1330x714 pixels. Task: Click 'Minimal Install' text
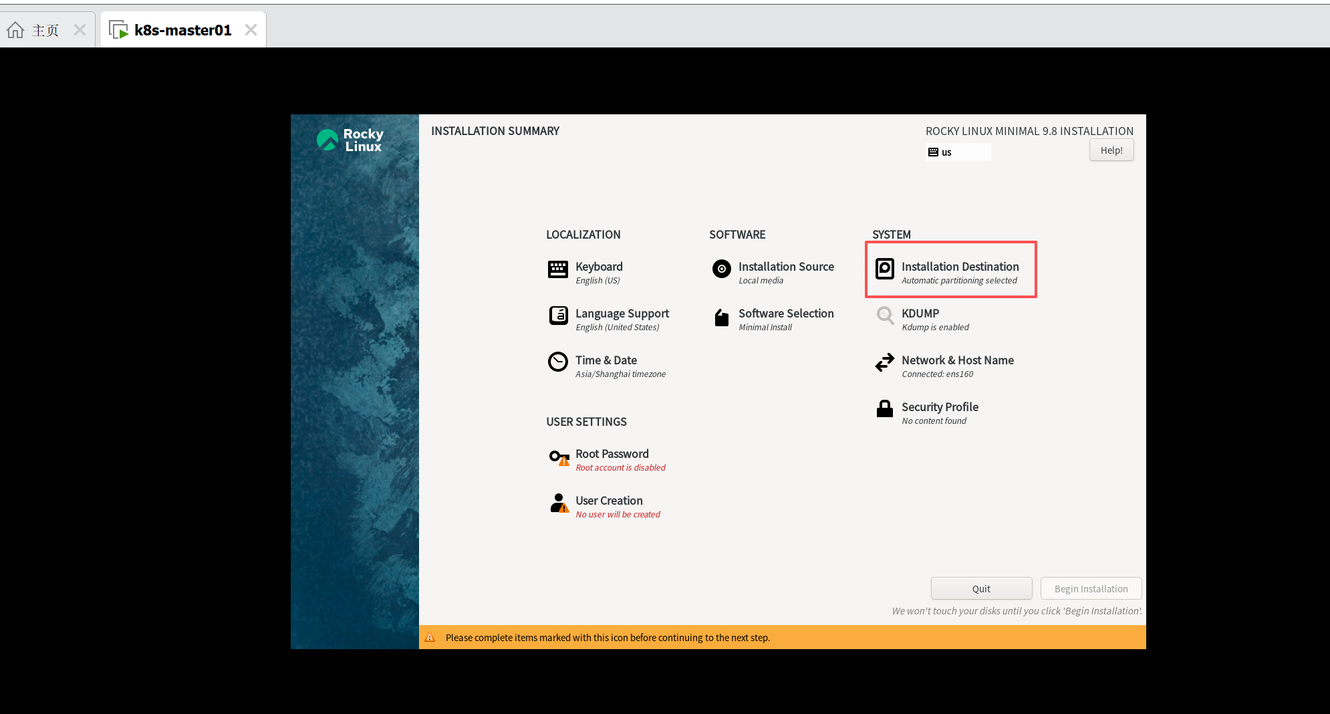pyautogui.click(x=765, y=328)
